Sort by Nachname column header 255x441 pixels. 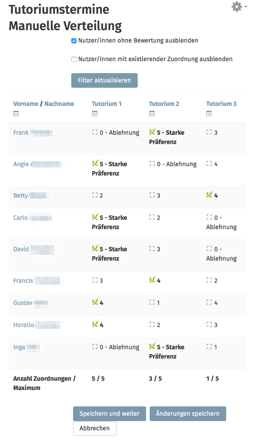[x=59, y=104]
